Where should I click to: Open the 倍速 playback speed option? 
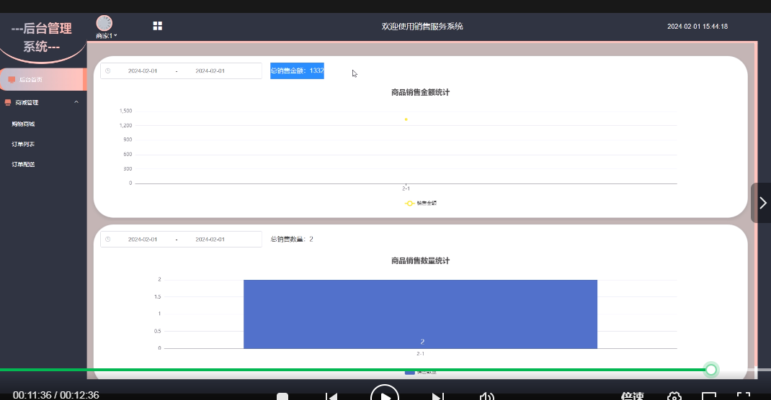633,396
